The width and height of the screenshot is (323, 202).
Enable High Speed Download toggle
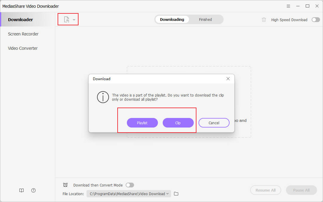(x=316, y=20)
